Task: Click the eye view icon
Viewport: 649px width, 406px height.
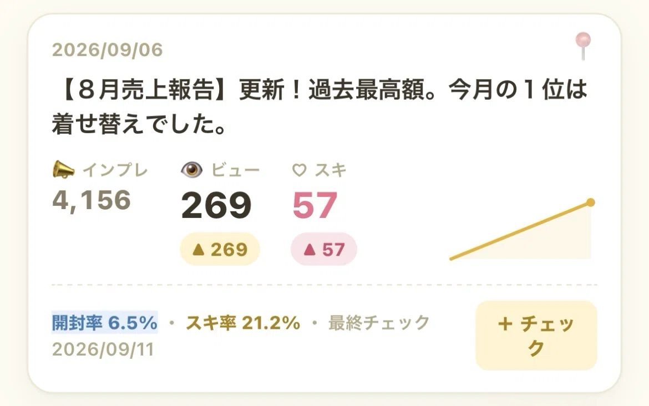Action: [x=191, y=170]
